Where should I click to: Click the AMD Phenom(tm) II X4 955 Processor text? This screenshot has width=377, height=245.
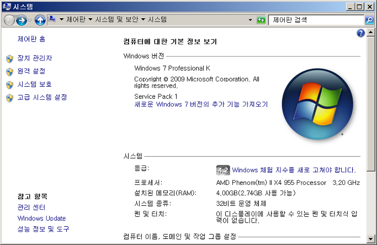point(271,183)
